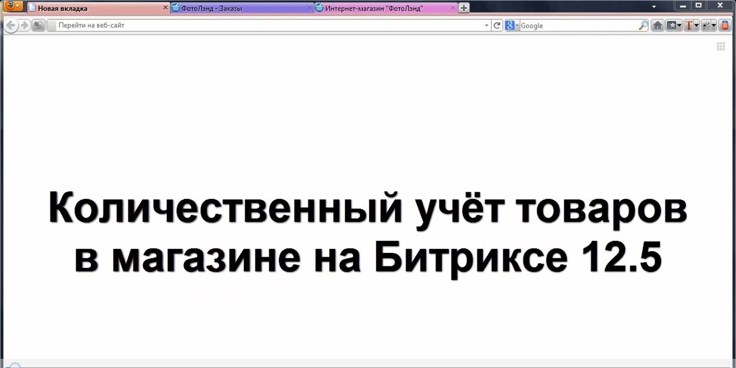The image size is (736, 368).
Task: Switch to the Новая вкладка tab
Action: pos(98,8)
